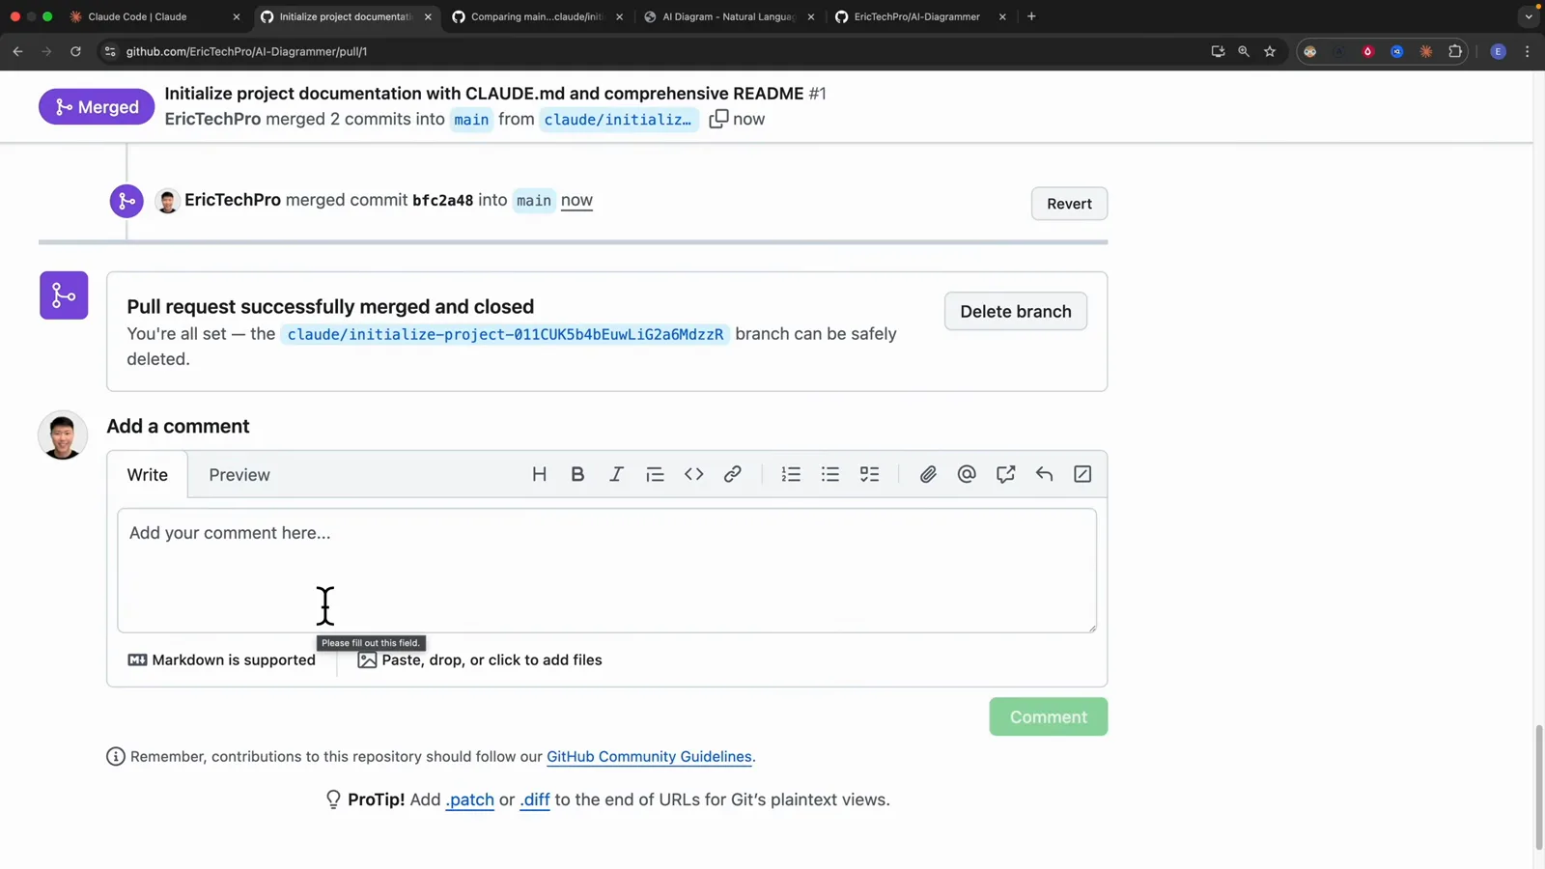Open the tab search dropdown arrow
Screen dimensions: 1545x869
[1528, 16]
